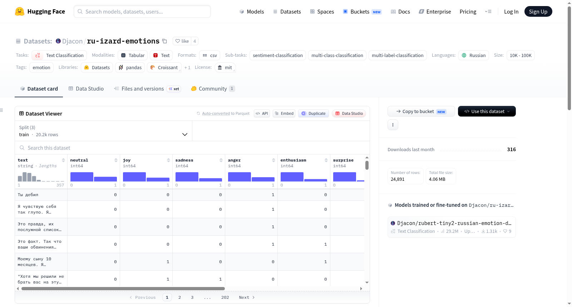Open the Files and versions tab
The image size is (572, 307).
[x=147, y=88]
